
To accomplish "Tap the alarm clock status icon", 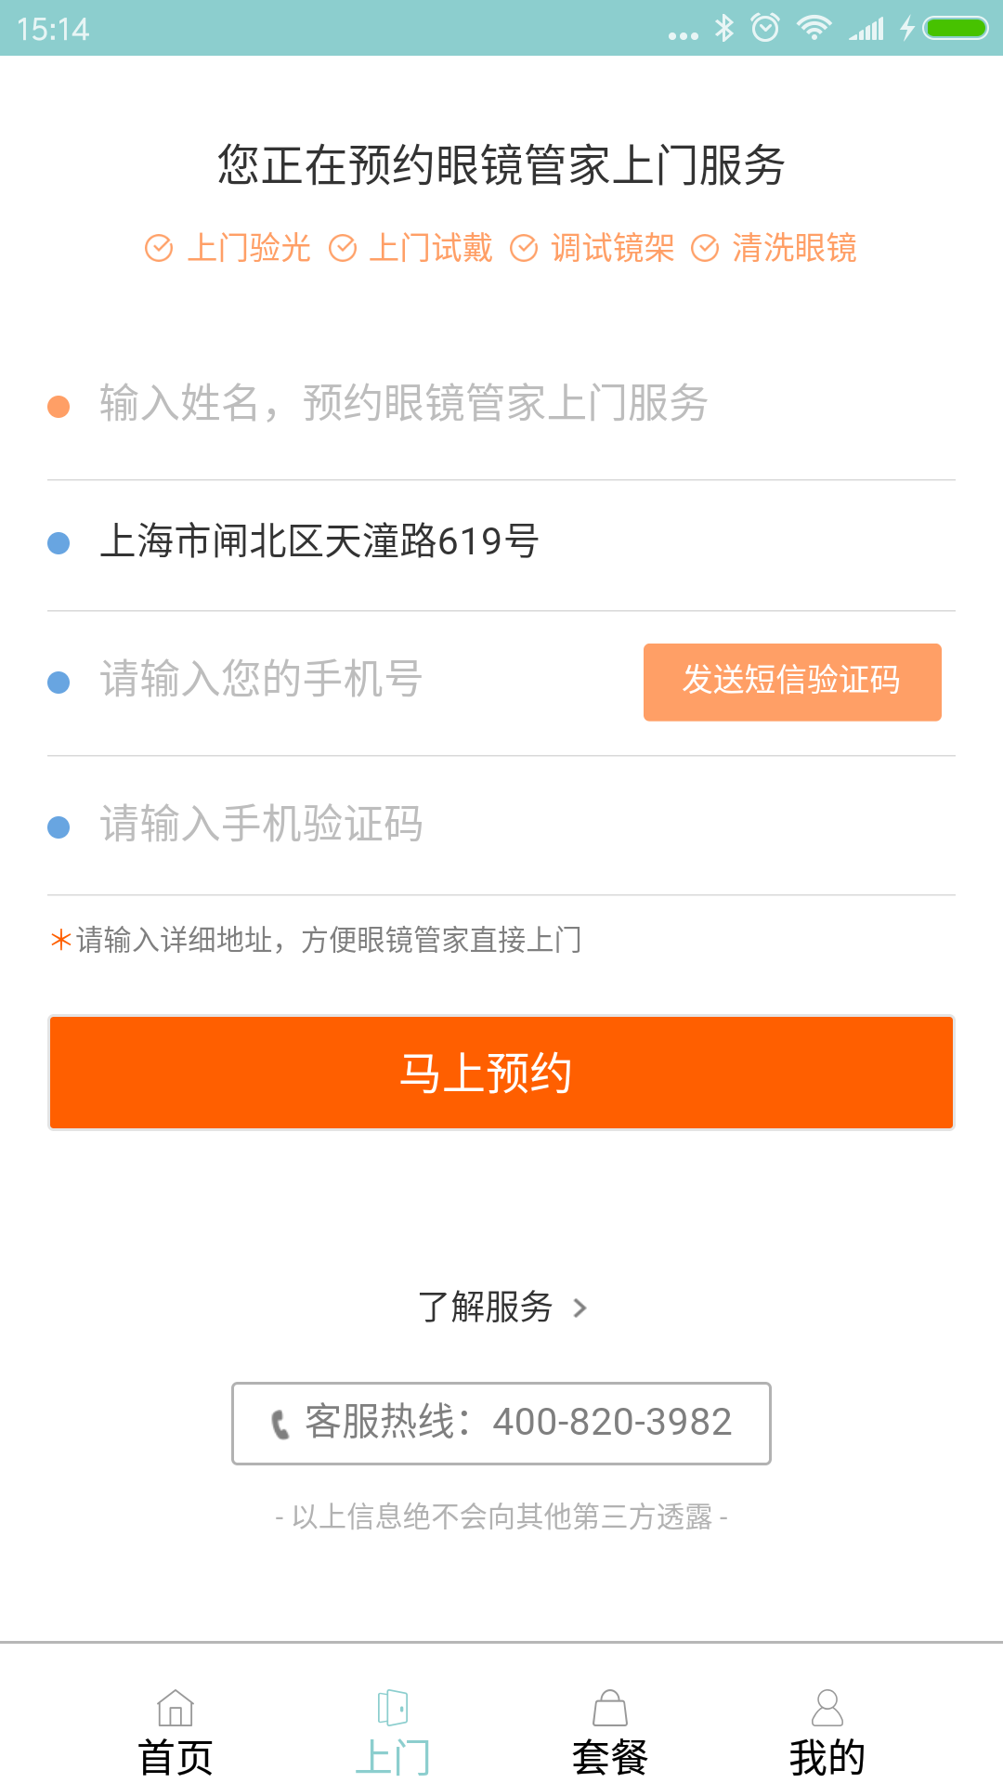I will pos(765,29).
